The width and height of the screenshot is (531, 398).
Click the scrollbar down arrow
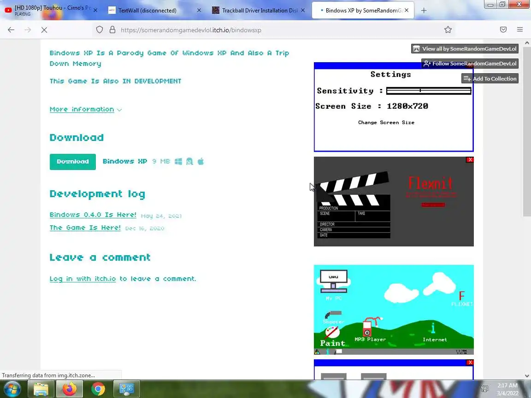527,376
